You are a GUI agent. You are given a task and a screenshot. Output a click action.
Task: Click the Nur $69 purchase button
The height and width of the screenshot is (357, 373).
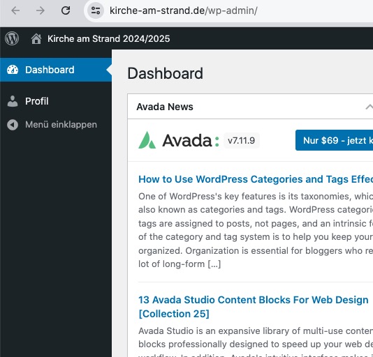[334, 140]
